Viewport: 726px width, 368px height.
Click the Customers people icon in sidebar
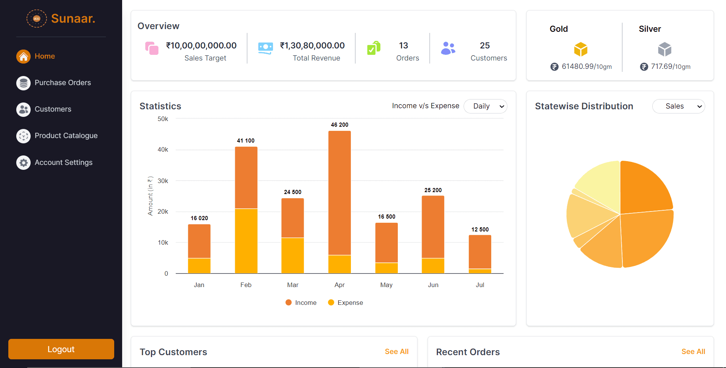(x=23, y=109)
